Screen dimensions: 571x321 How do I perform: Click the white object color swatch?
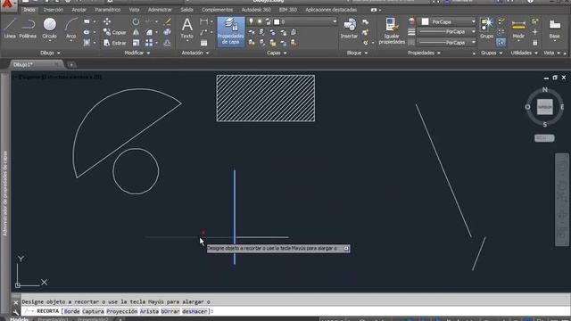coord(425,21)
